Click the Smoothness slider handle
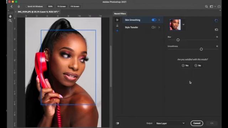228x128 pixels. coord(201,49)
